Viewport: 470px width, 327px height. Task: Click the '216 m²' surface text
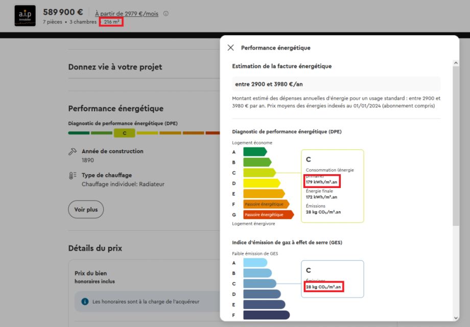(x=111, y=22)
